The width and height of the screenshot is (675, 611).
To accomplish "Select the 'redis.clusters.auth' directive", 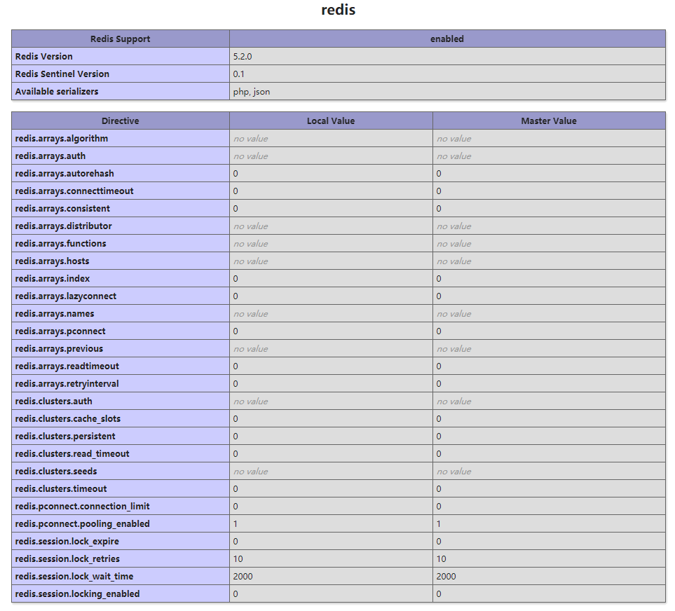I will point(53,401).
